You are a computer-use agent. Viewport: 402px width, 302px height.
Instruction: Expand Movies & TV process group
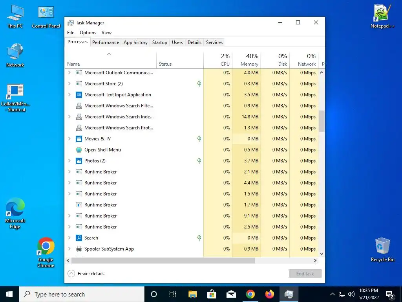(69, 139)
